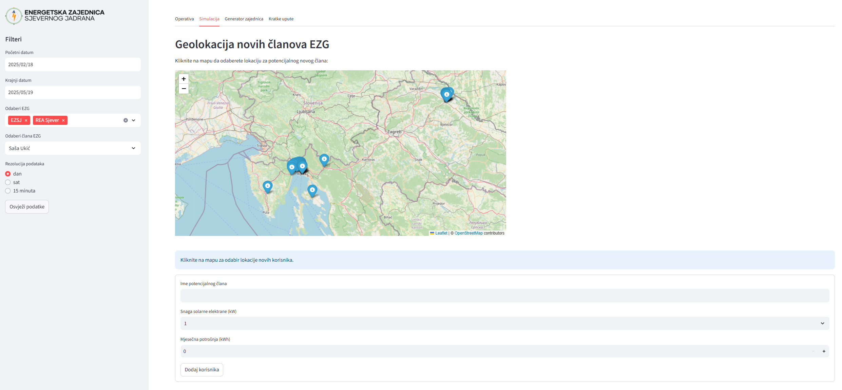Open the Generator zajednica tab
Viewport: 842px width, 390px height.
coord(244,19)
